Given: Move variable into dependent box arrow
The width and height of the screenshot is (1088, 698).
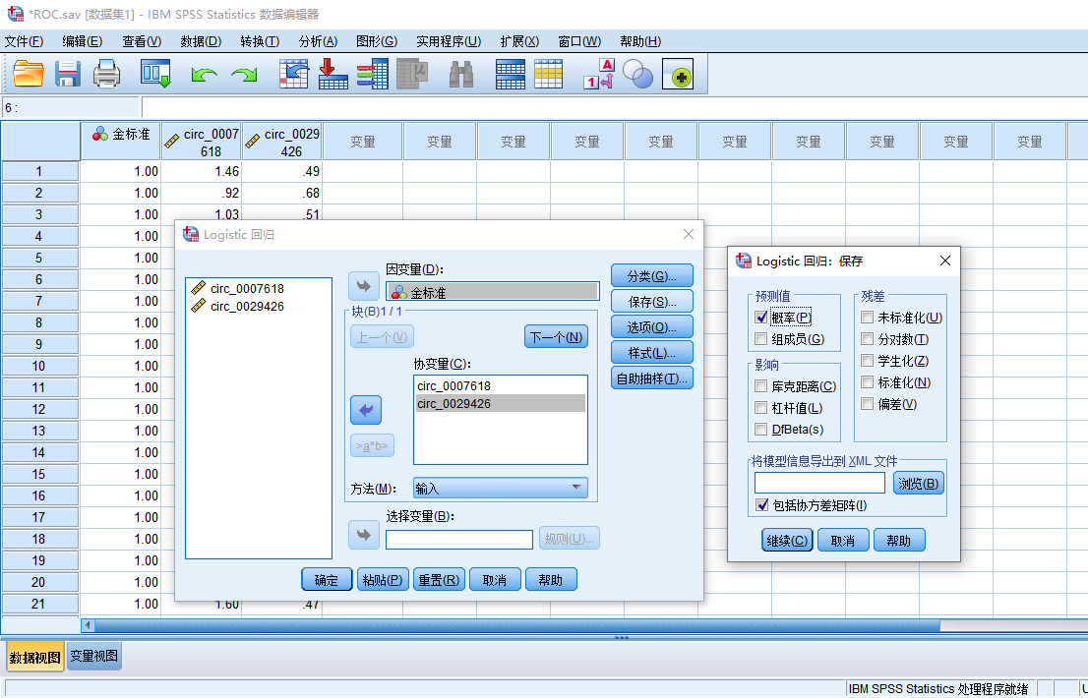Looking at the screenshot, I should [364, 285].
